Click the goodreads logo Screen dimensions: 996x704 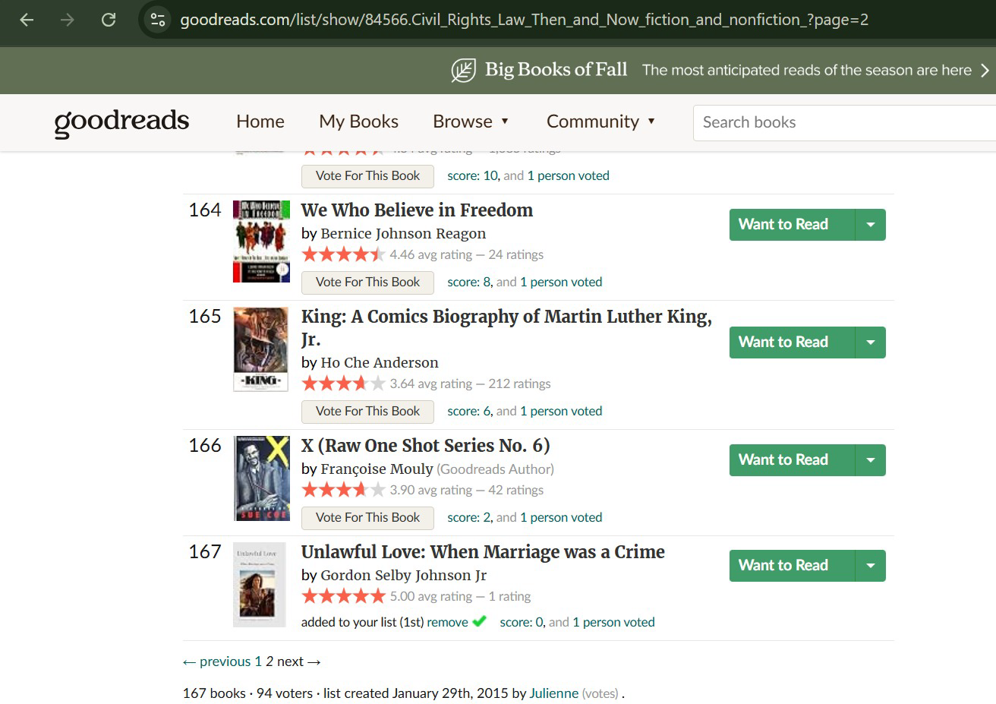121,122
